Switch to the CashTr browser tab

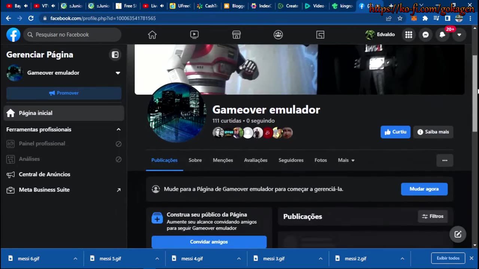pyautogui.click(x=207, y=6)
